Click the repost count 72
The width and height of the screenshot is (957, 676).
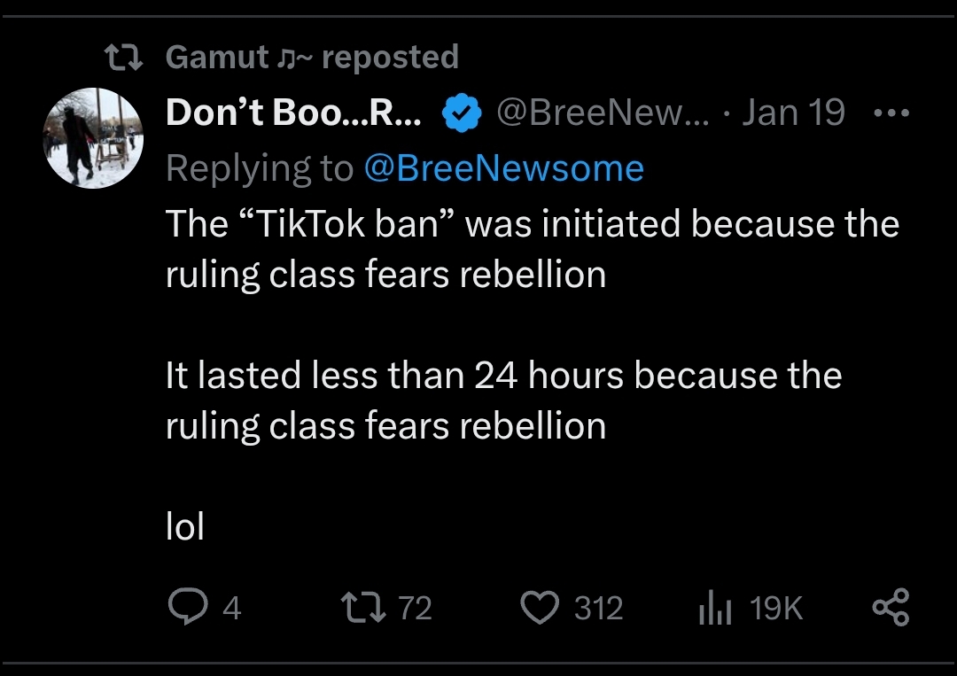pyautogui.click(x=415, y=609)
